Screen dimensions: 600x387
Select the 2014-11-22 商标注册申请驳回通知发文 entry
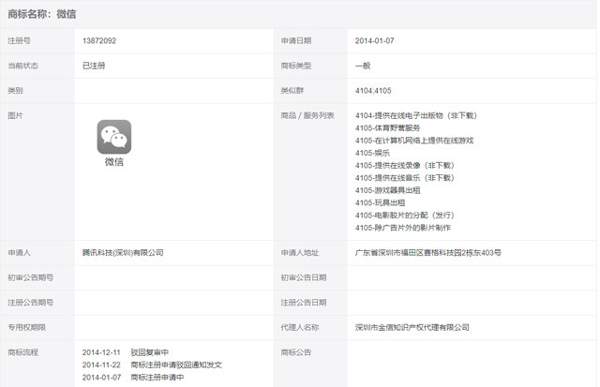click(152, 365)
